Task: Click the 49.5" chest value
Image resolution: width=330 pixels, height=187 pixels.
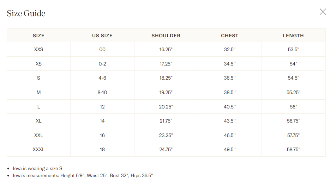Action: [230, 149]
